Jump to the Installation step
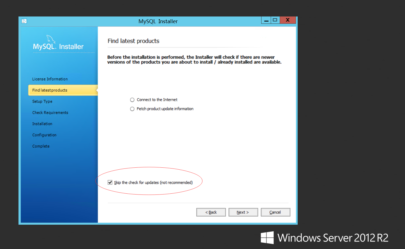 (42, 124)
